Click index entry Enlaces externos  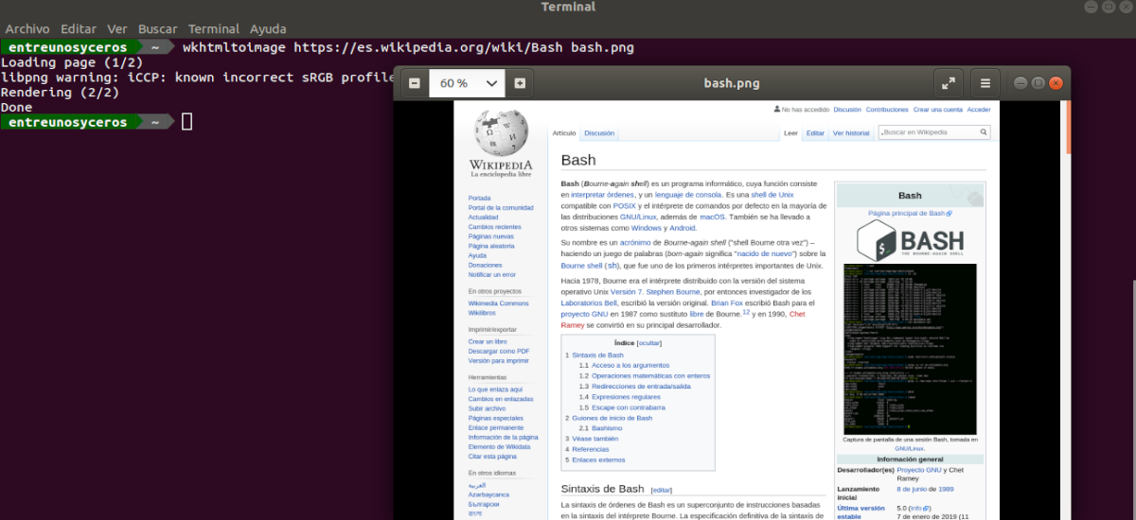coord(598,459)
